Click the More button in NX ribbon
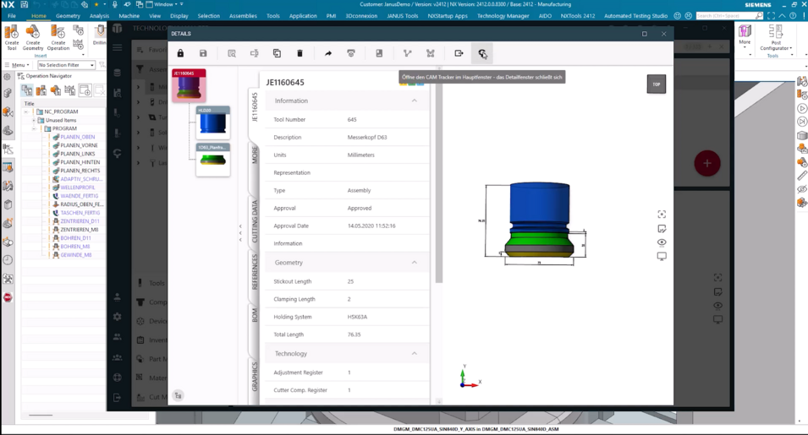Screen dimensions: 808x435 pyautogui.click(x=745, y=35)
